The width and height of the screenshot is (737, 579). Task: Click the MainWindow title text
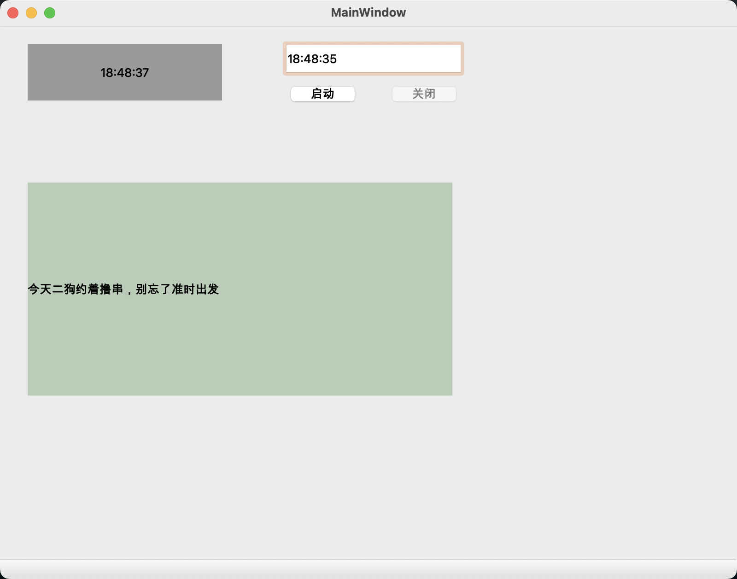coord(368,12)
